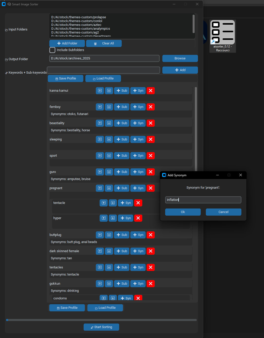This screenshot has width=264, height=338.
Task: Delete the 'hyper' sub-keyword
Action: (138, 218)
